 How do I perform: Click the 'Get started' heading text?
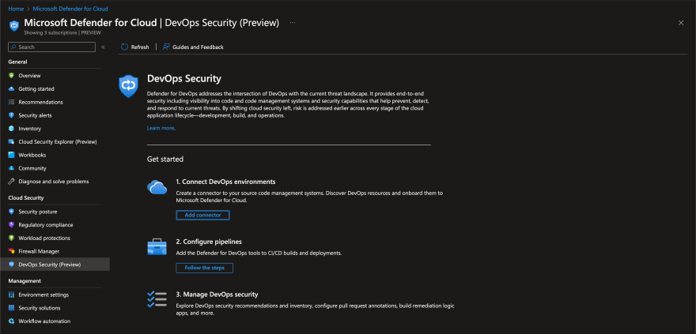click(165, 159)
